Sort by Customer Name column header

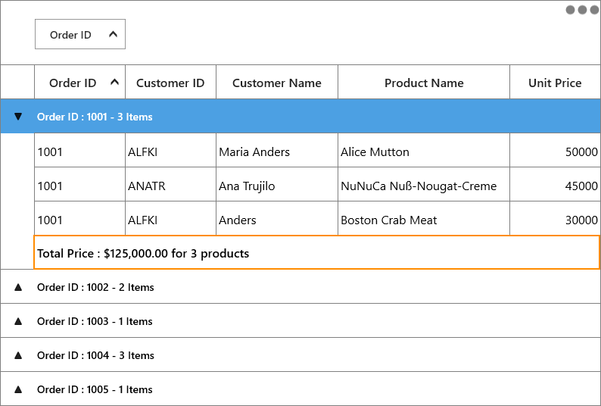pos(277,82)
